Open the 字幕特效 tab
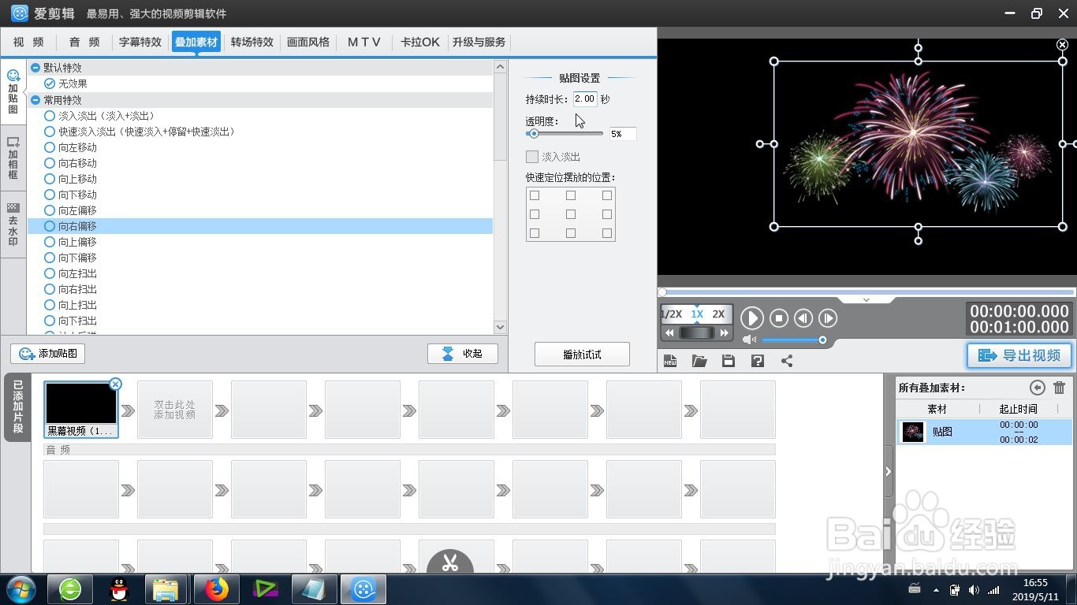The width and height of the screenshot is (1077, 605). click(140, 42)
